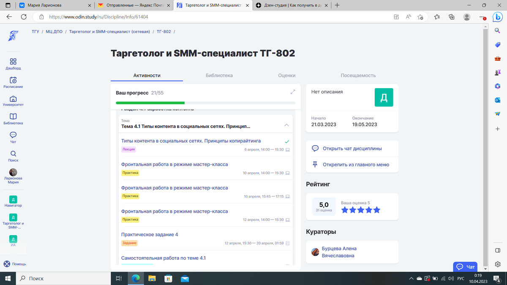
Task: Open Edge browser from taskbar
Action: [x=136, y=278]
